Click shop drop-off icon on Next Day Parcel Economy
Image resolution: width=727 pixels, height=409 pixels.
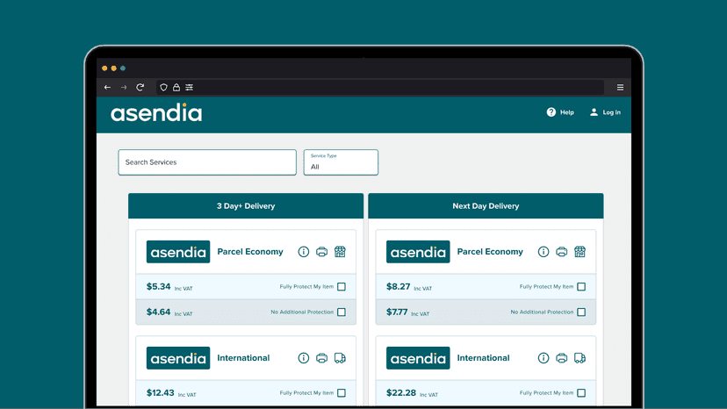579,252
